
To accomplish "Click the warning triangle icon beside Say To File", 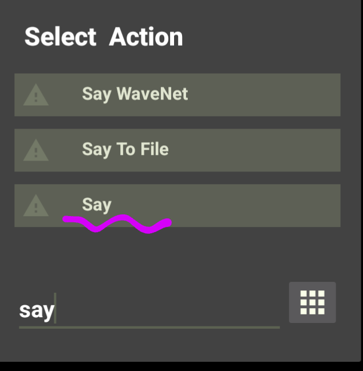I will (x=35, y=150).
